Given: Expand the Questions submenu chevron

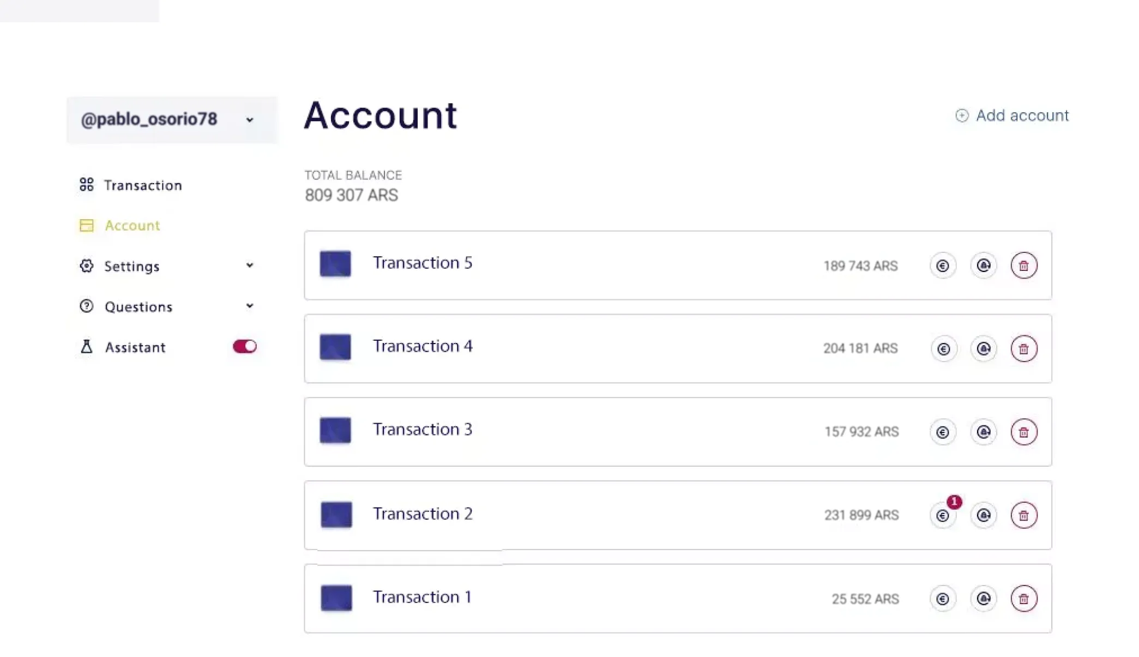Looking at the screenshot, I should [249, 306].
